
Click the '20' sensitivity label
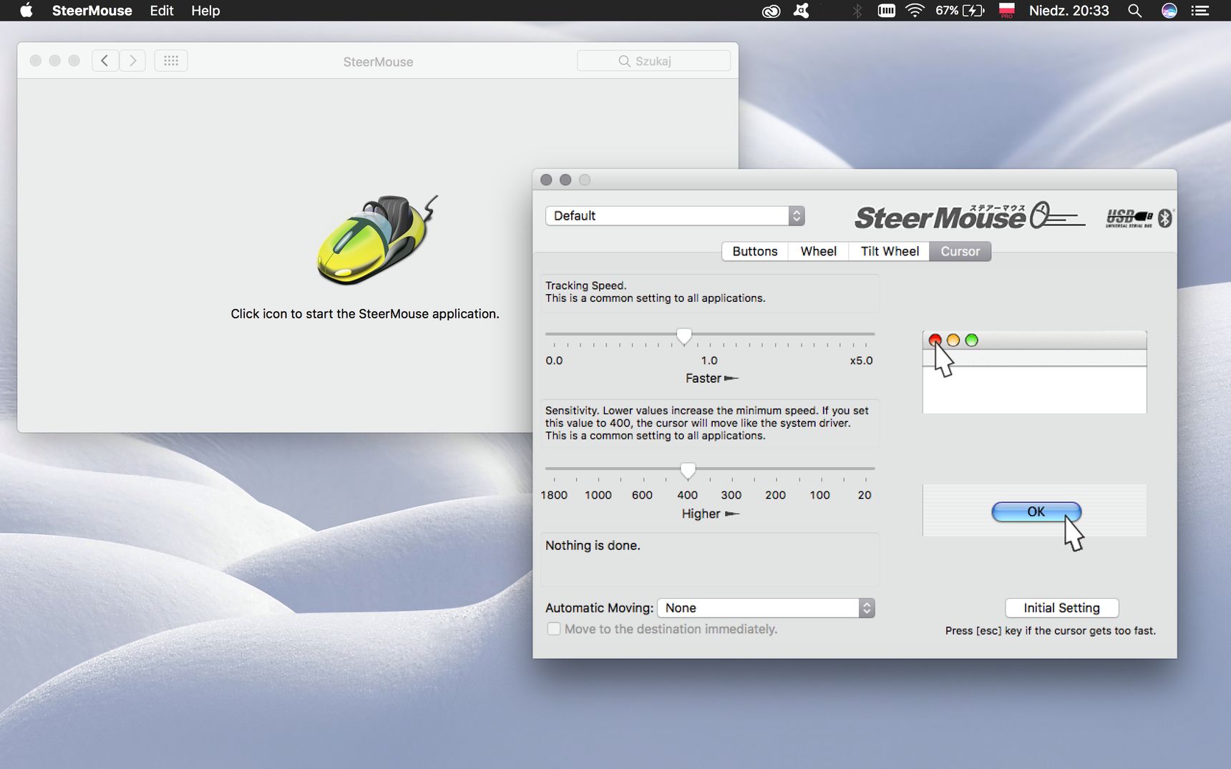point(865,495)
